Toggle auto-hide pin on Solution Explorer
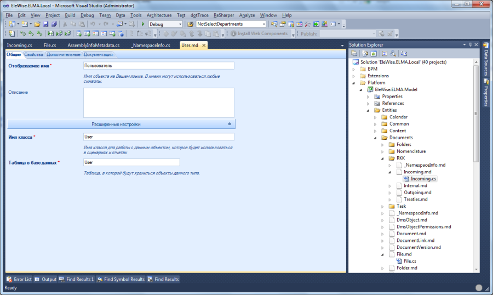 click(471, 45)
